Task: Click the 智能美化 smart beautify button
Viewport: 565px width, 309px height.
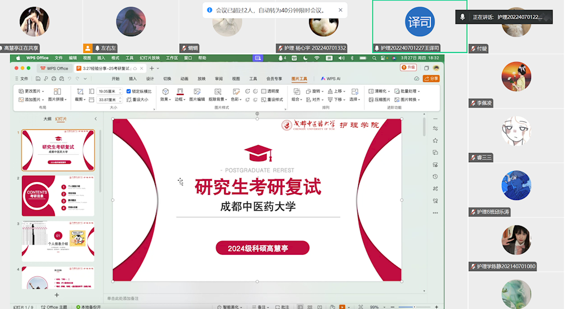Action: (x=229, y=307)
